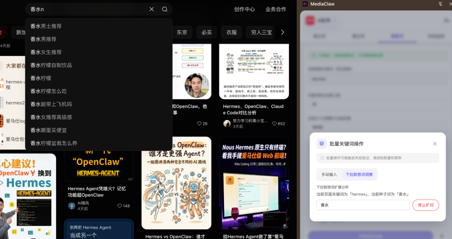Select suggestion 香水柠檬怎么吃

99,91
